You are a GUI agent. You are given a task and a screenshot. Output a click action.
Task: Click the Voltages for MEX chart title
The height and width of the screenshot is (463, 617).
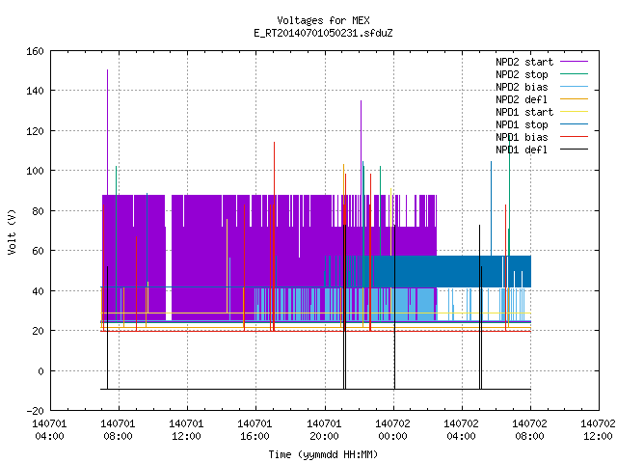(x=323, y=20)
